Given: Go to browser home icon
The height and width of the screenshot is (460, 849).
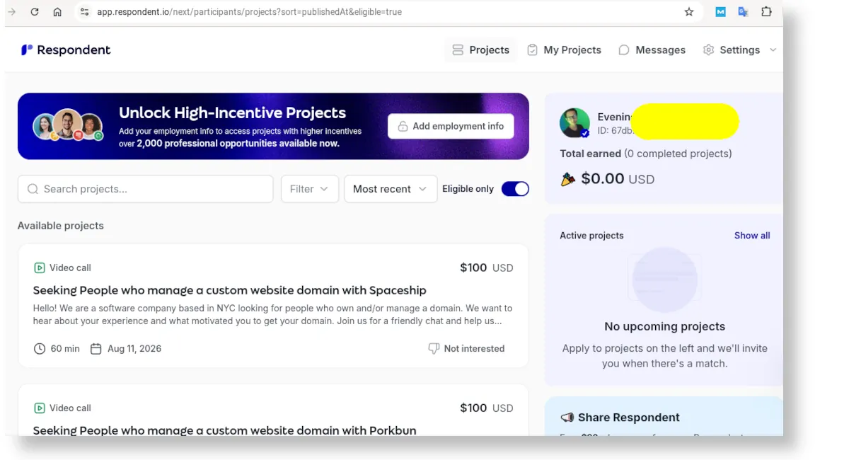Looking at the screenshot, I should coord(57,12).
